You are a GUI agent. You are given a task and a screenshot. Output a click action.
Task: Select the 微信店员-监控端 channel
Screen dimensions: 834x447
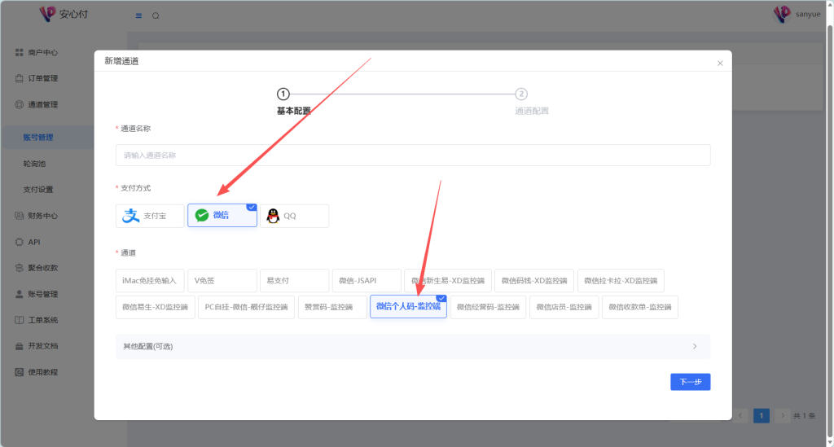point(564,307)
